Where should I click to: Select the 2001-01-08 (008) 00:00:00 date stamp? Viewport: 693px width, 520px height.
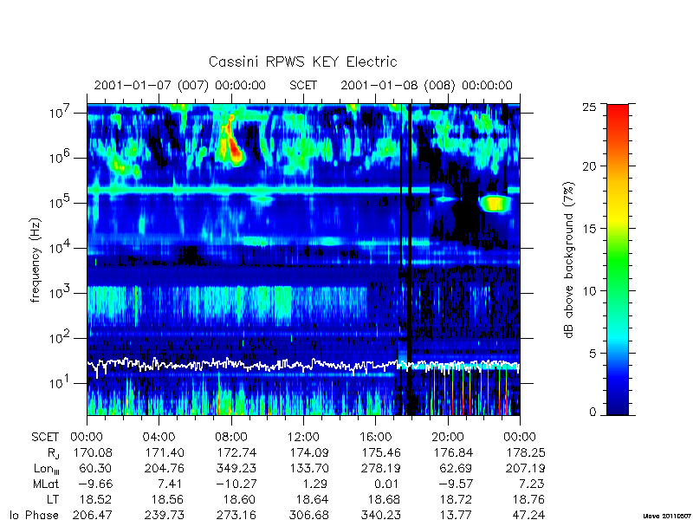coord(426,85)
